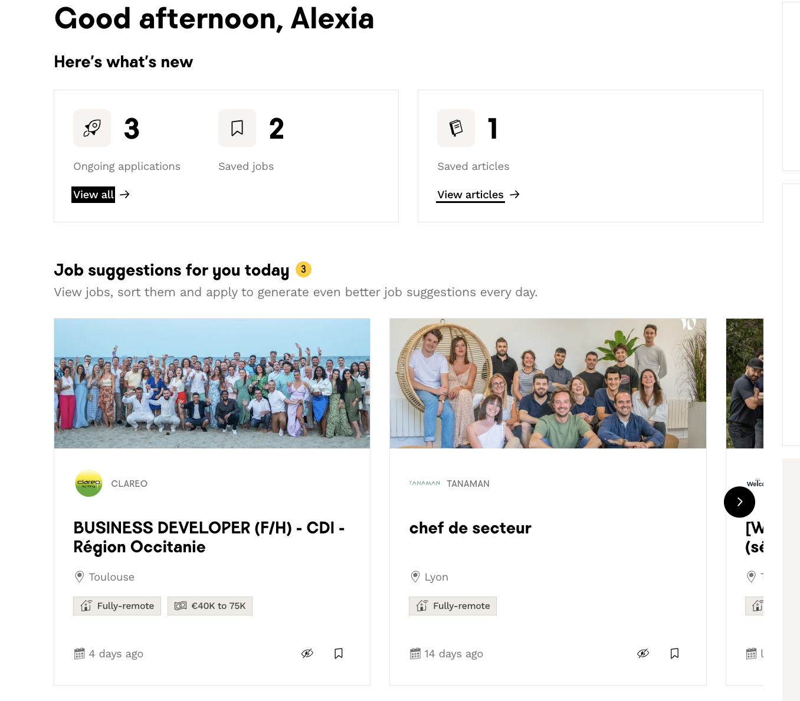Open the Tanaman team photo

[x=547, y=383]
